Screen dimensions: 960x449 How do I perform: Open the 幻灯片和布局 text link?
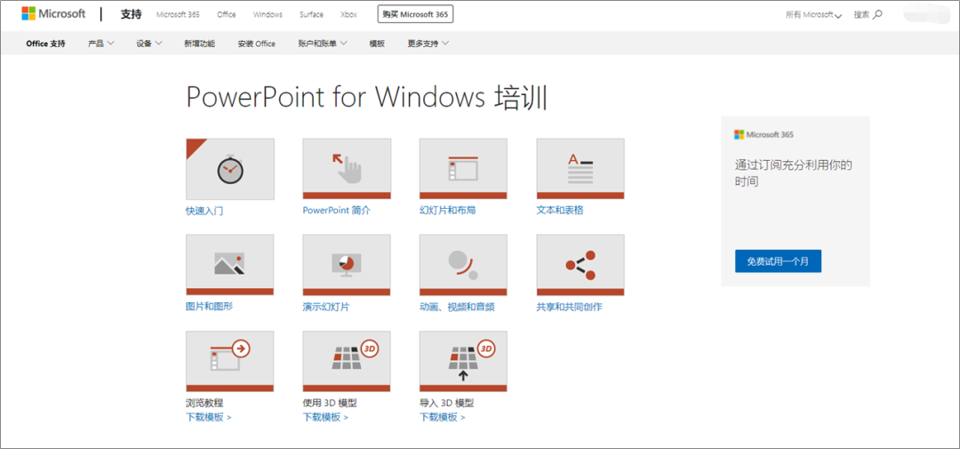click(x=447, y=210)
